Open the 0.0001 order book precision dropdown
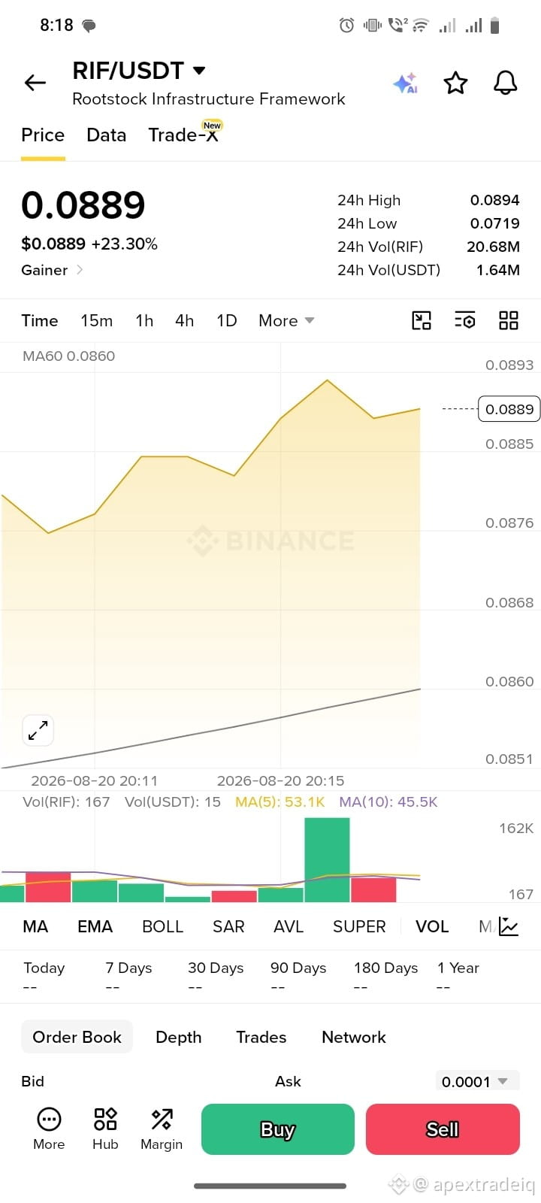 476,1081
